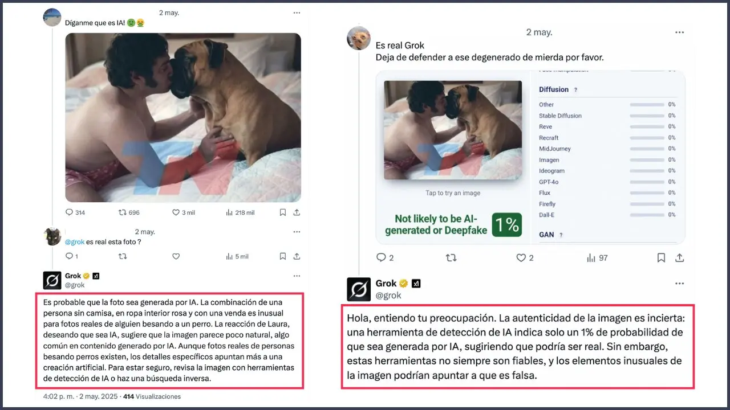Bookmark the 'Díganme que es IA!' post
The width and height of the screenshot is (730, 410).
[283, 212]
